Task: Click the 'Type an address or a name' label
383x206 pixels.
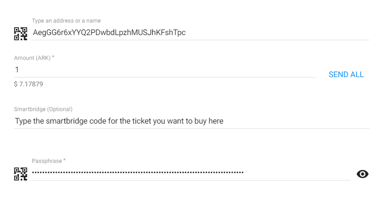Action: [x=66, y=21]
